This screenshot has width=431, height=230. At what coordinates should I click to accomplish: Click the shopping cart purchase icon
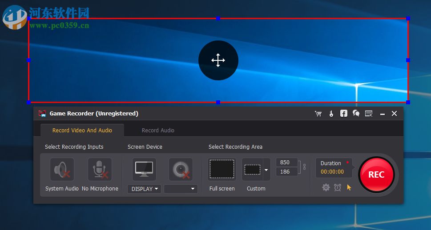click(318, 114)
